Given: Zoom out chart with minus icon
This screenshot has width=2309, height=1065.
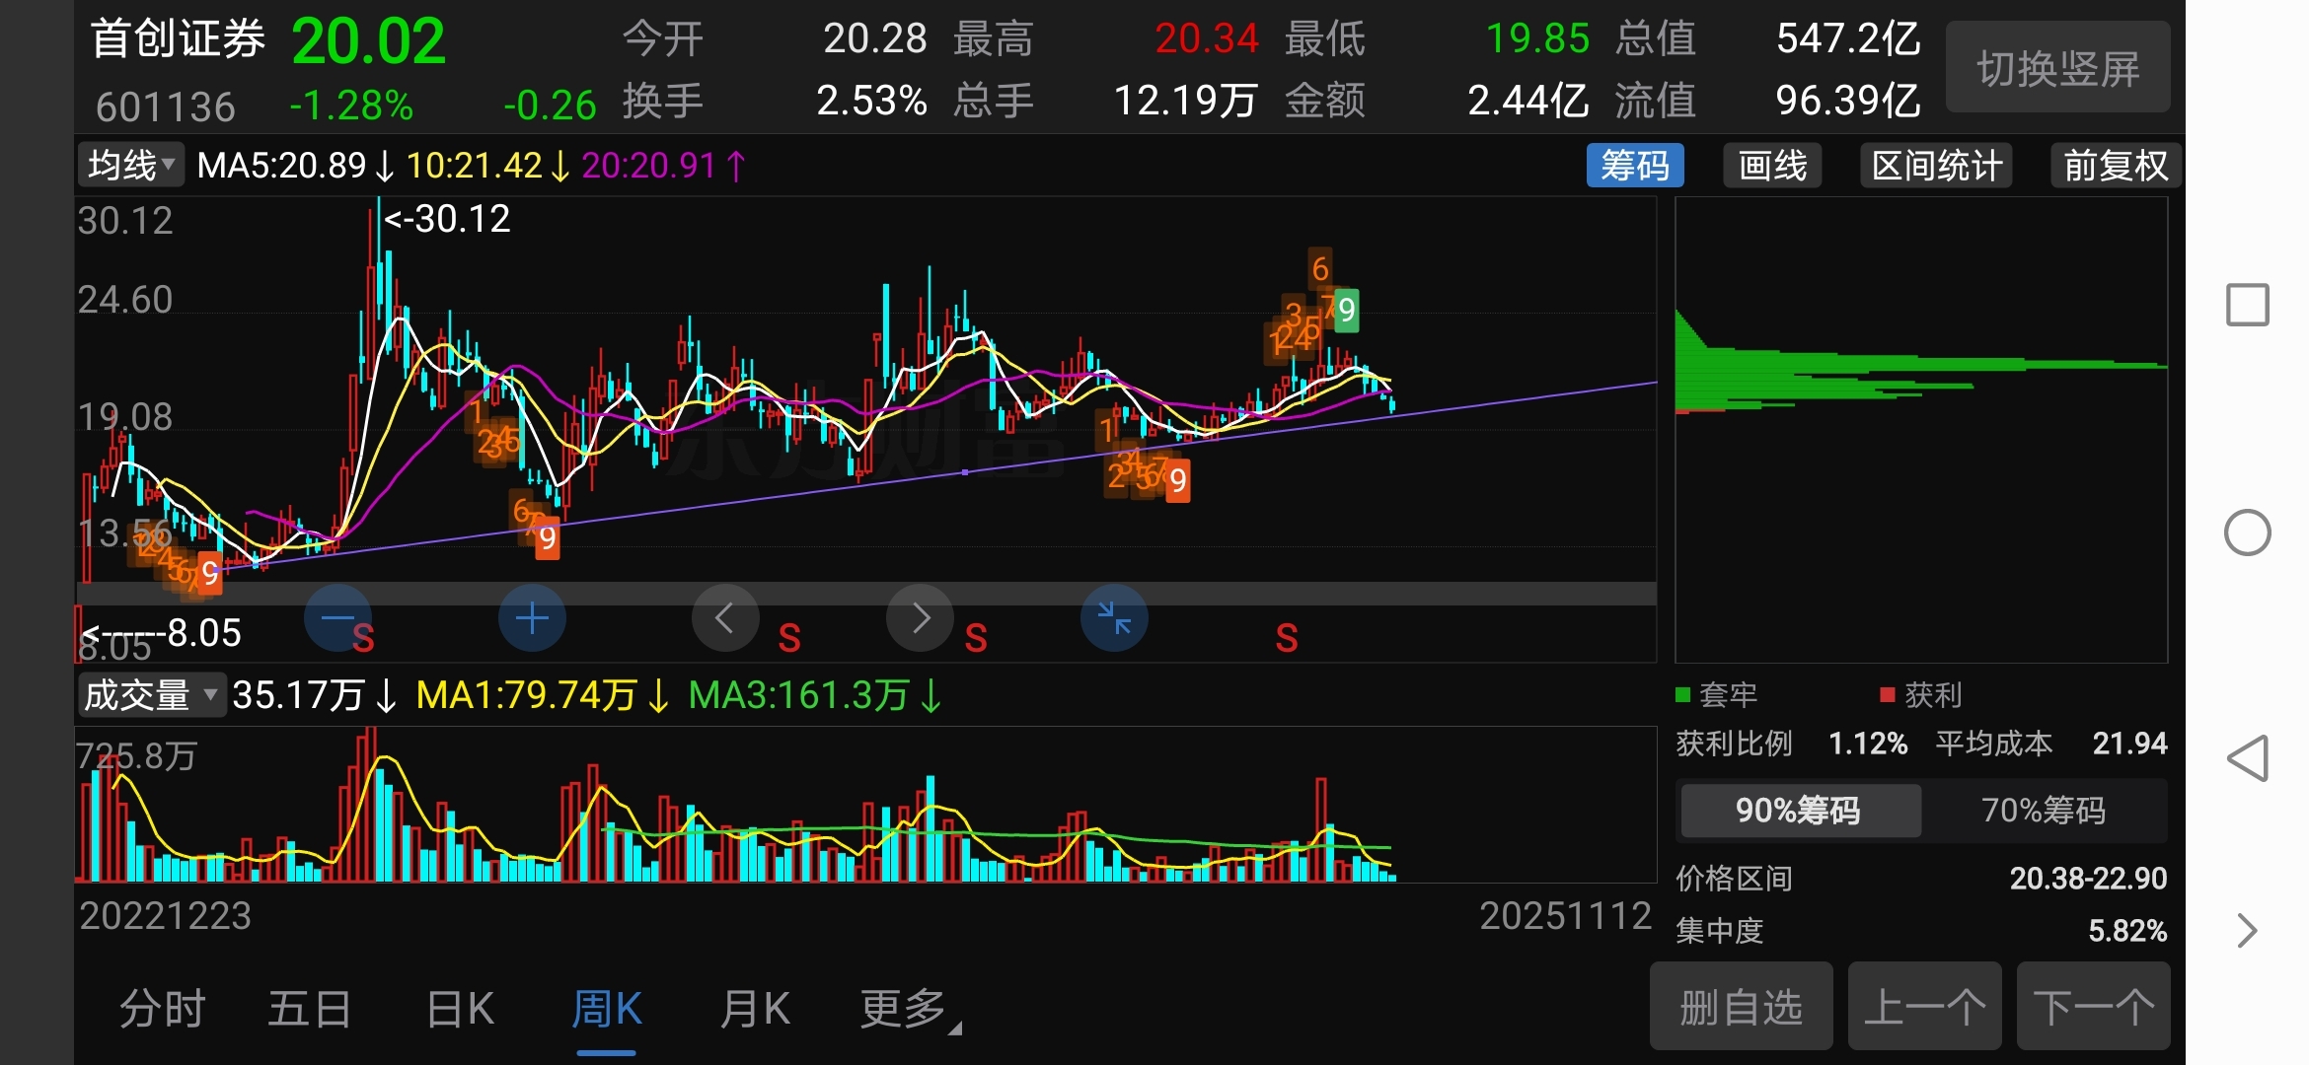Looking at the screenshot, I should tap(337, 618).
